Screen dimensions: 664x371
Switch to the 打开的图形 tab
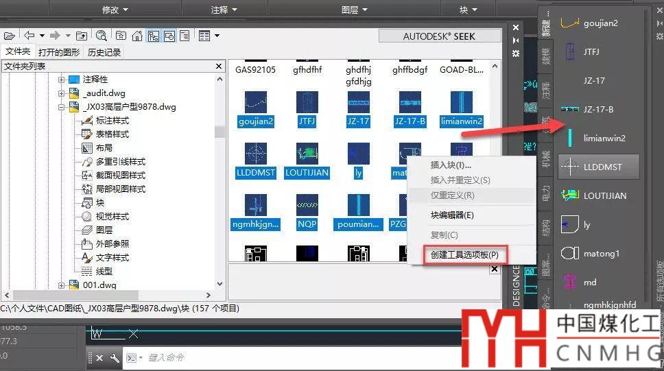tap(59, 52)
